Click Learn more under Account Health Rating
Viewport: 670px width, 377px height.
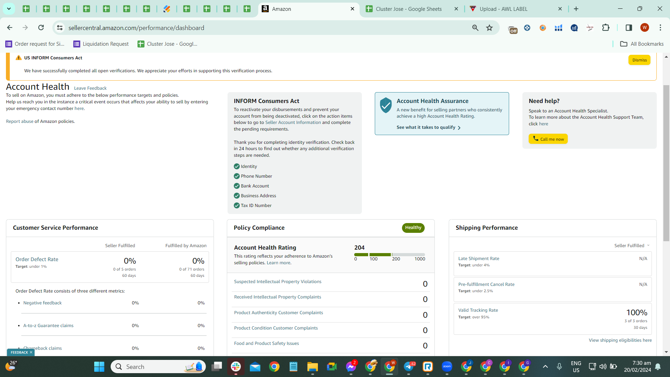[278, 263]
